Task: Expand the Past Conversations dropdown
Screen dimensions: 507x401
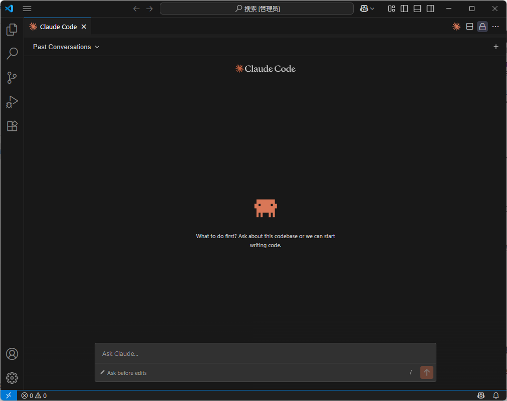Action: coord(66,47)
